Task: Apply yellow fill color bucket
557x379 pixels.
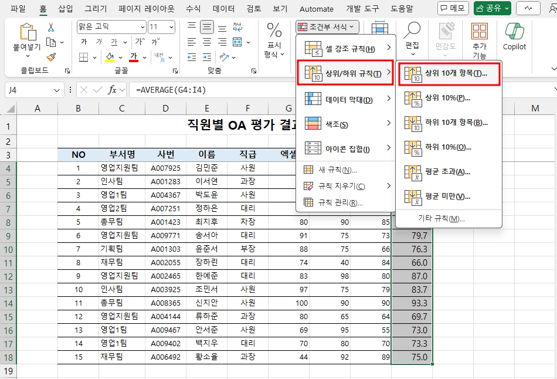Action: click(x=110, y=57)
